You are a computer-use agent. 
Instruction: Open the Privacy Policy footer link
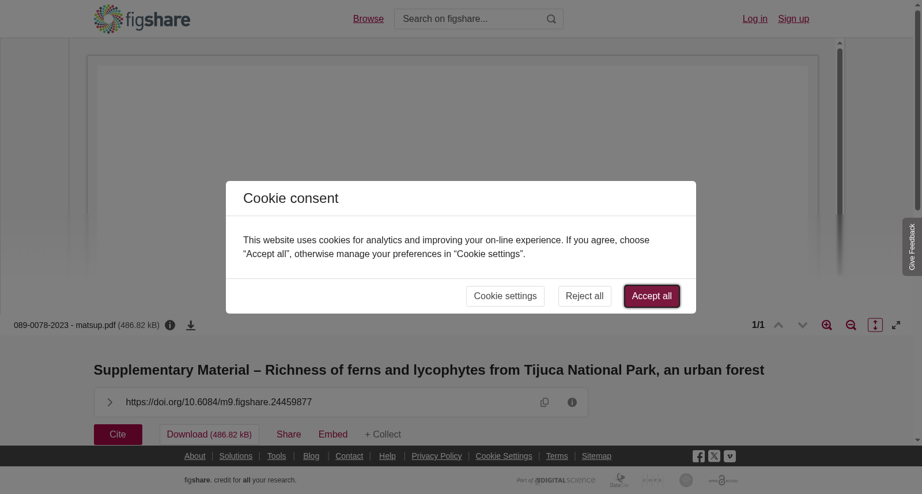pos(437,456)
